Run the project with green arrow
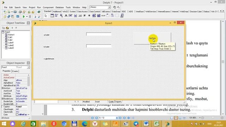226x127 pixels. click(x=24, y=17)
